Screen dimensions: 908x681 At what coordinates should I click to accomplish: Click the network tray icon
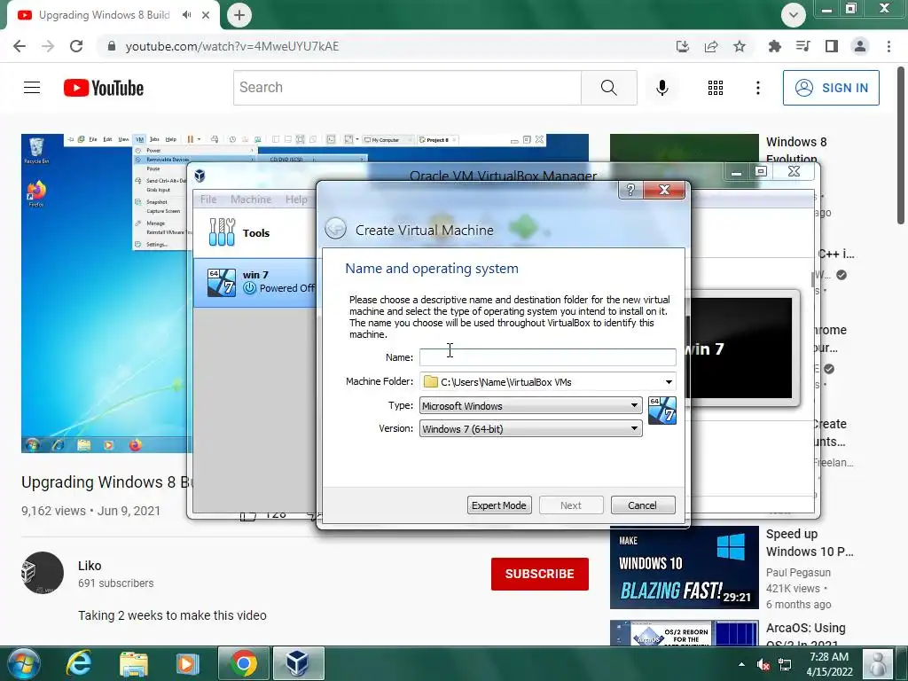[x=786, y=664]
